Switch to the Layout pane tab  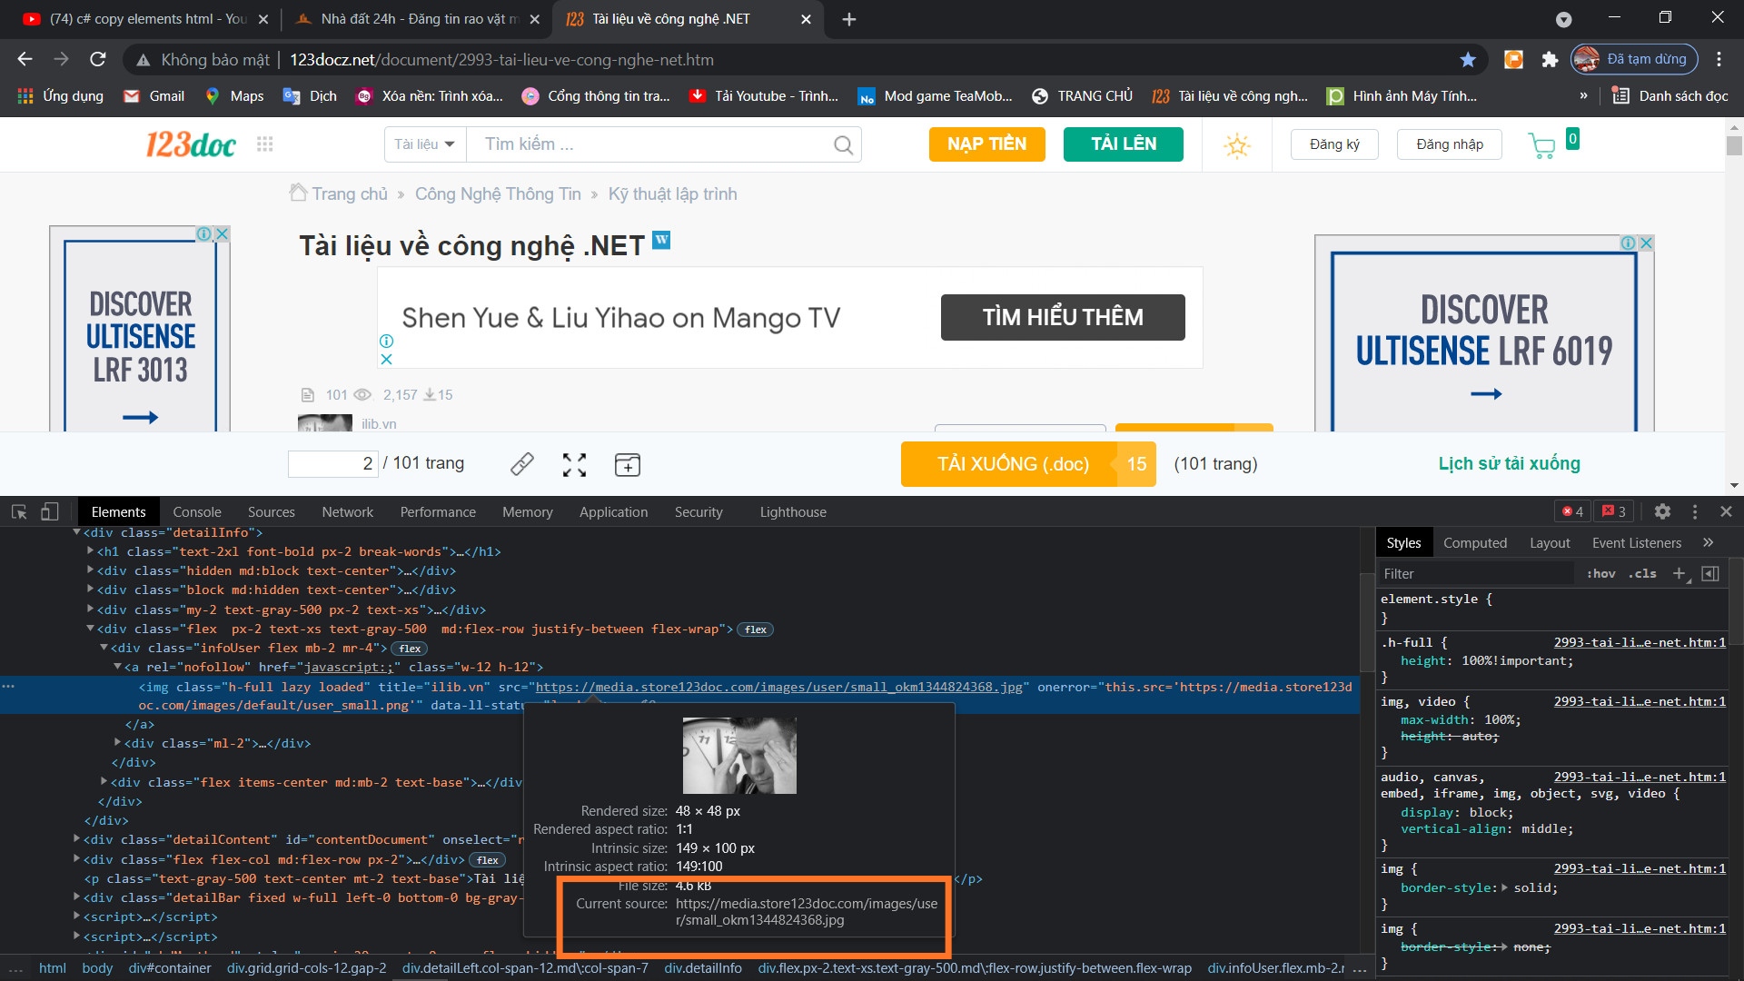(1549, 542)
